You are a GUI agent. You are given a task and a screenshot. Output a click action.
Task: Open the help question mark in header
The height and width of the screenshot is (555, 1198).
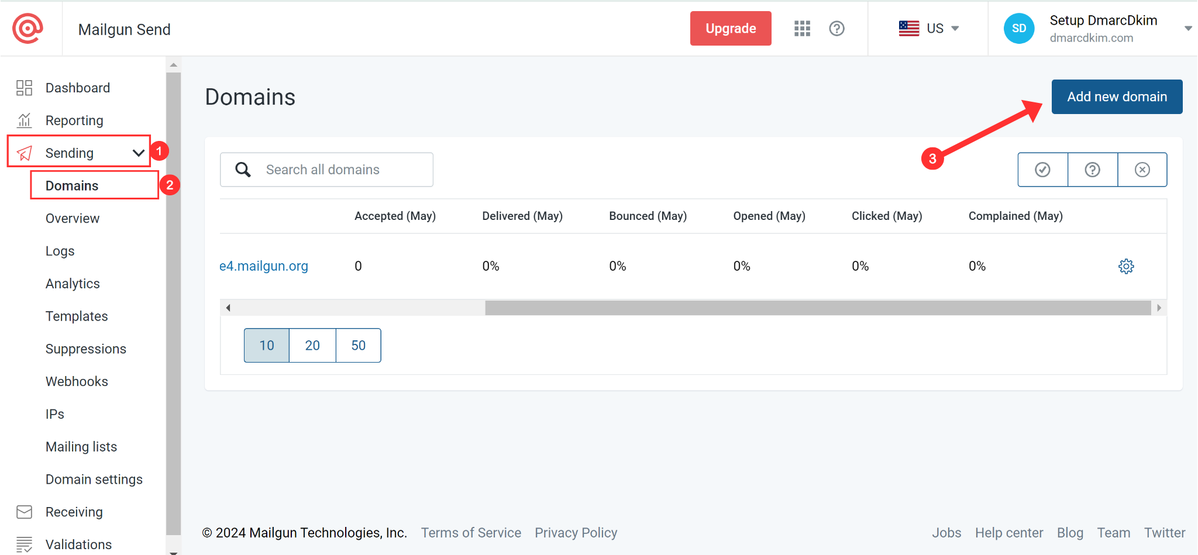(836, 28)
